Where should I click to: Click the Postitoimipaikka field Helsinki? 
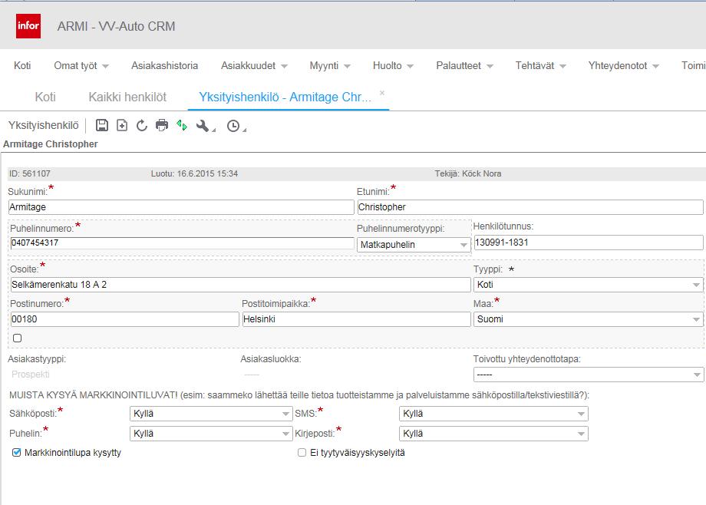point(356,319)
